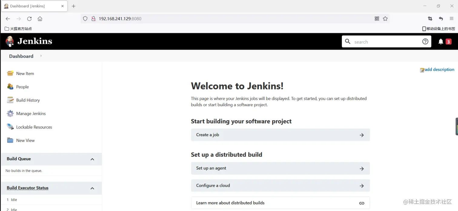
Task: Open Manage Jenkins link
Action: pyautogui.click(x=31, y=113)
